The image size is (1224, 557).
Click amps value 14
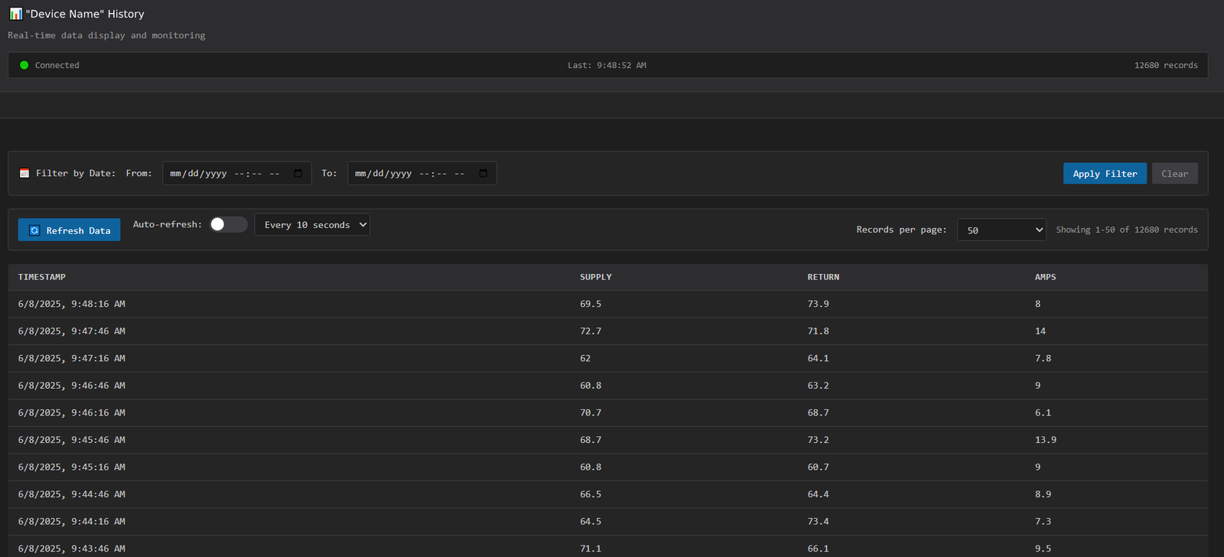pos(1040,331)
